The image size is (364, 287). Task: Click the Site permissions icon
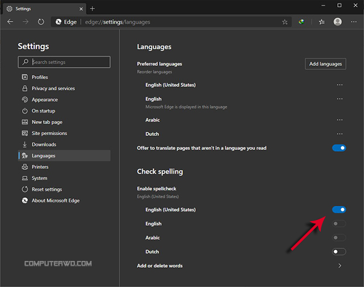pyautogui.click(x=25, y=133)
